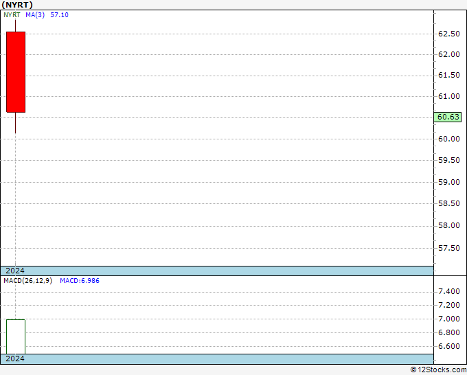Click the 61.00 price axis label
This screenshot has width=467, height=375.
point(449,97)
